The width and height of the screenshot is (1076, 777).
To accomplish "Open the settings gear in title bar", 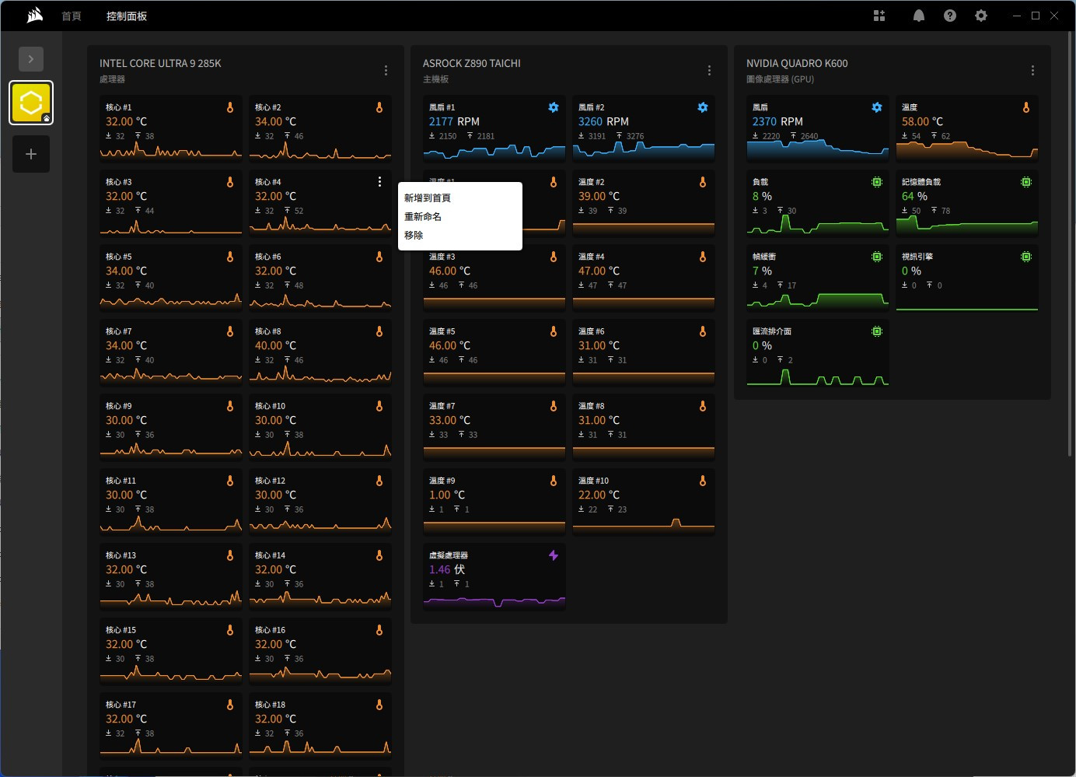I will 981,16.
